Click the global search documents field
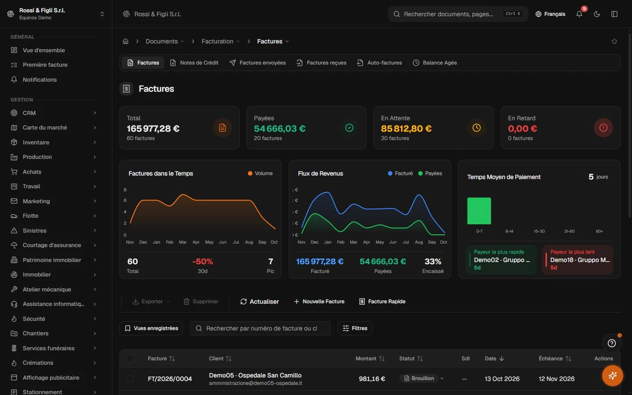Viewport: 632px width, 395px height. (458, 14)
